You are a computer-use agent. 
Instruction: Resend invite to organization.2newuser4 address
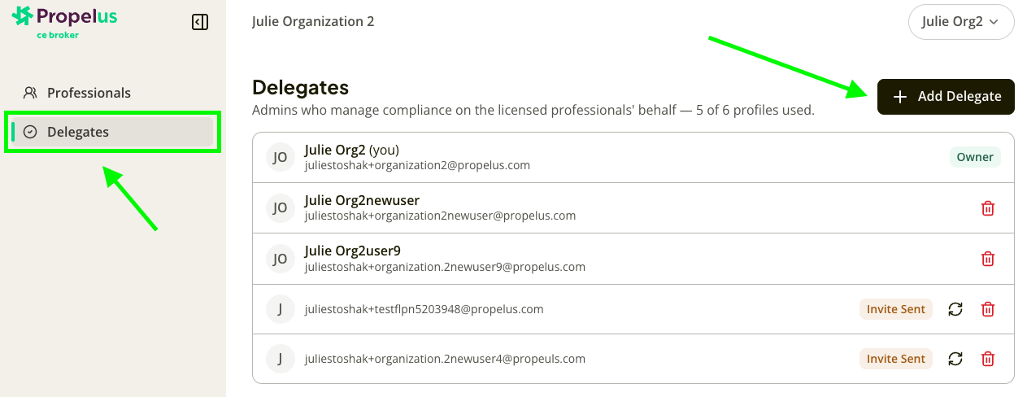pos(955,359)
